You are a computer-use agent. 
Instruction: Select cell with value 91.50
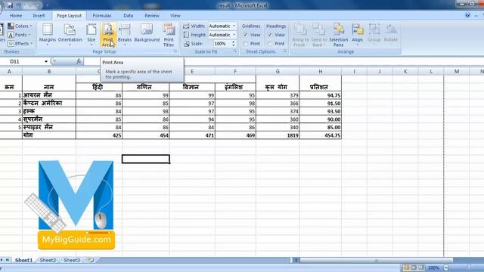321,104
